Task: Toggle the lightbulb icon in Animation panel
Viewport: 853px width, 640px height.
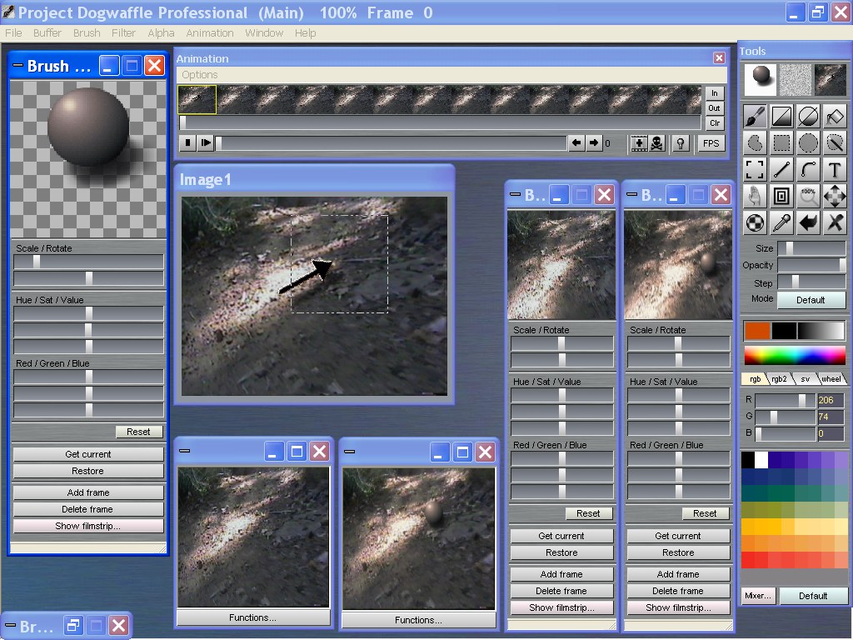Action: click(x=681, y=143)
